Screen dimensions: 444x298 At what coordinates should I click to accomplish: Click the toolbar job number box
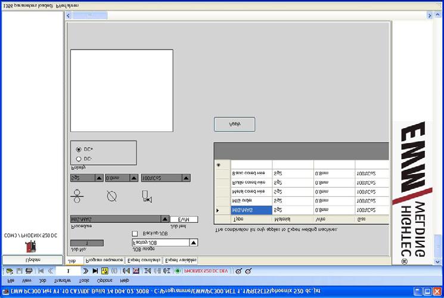point(69,271)
